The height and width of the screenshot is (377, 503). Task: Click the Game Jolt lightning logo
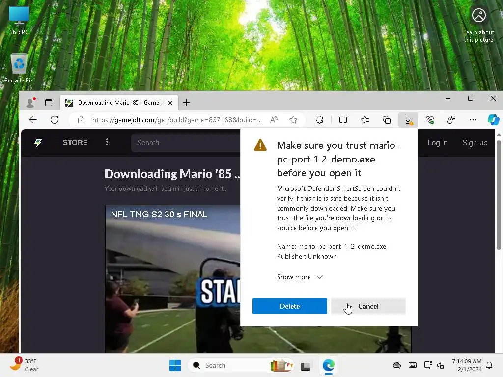38,143
